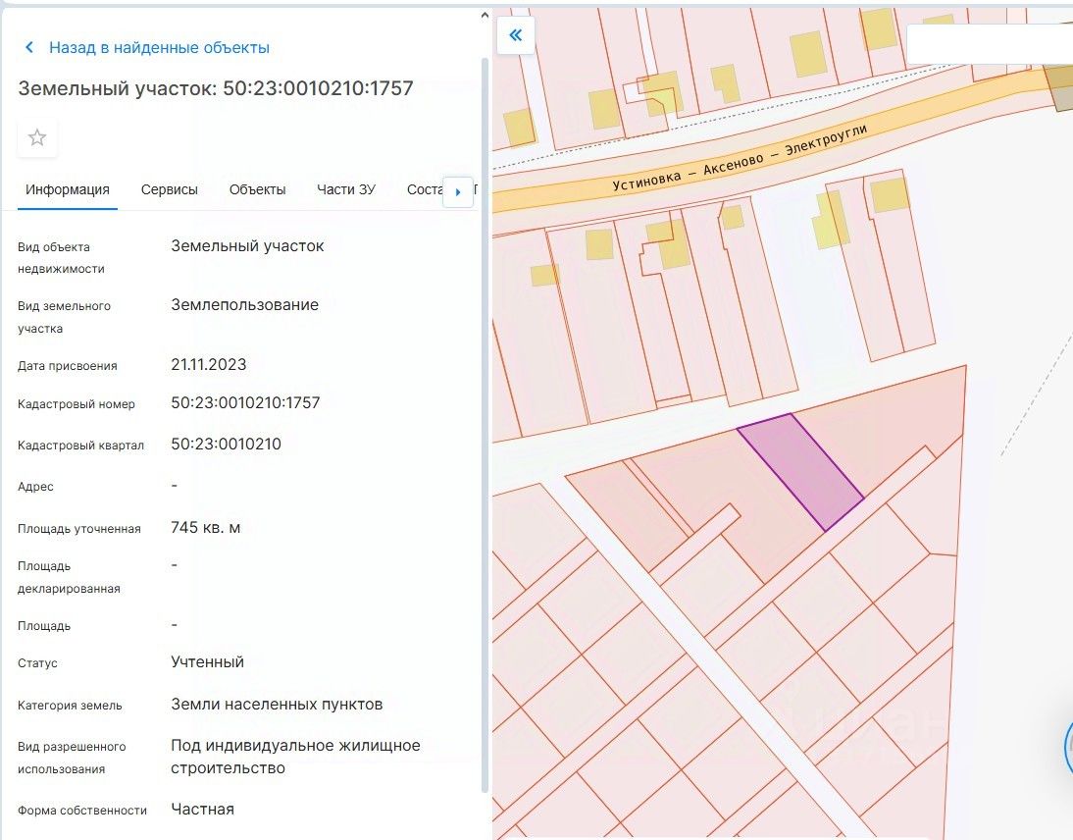Switch to the Сервисы tab
Viewport: 1073px width, 840px height.
click(169, 189)
